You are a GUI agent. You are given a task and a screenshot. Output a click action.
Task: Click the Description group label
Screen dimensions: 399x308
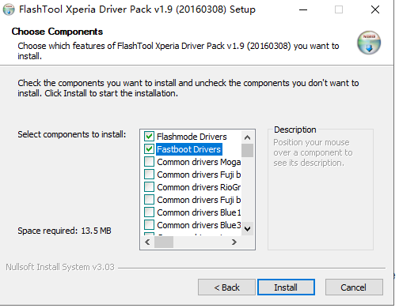coord(294,130)
